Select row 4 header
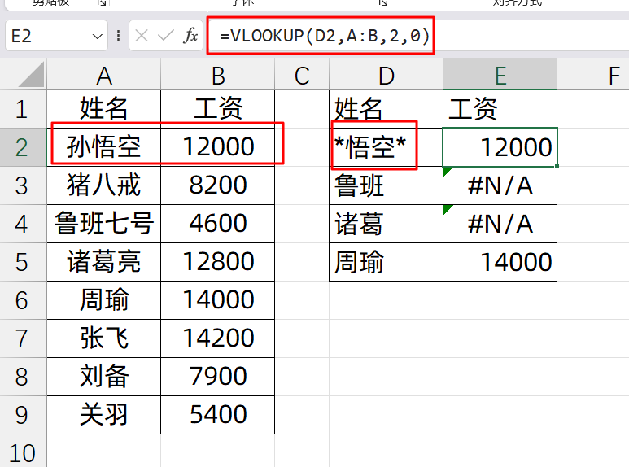This screenshot has width=629, height=467. tap(23, 224)
